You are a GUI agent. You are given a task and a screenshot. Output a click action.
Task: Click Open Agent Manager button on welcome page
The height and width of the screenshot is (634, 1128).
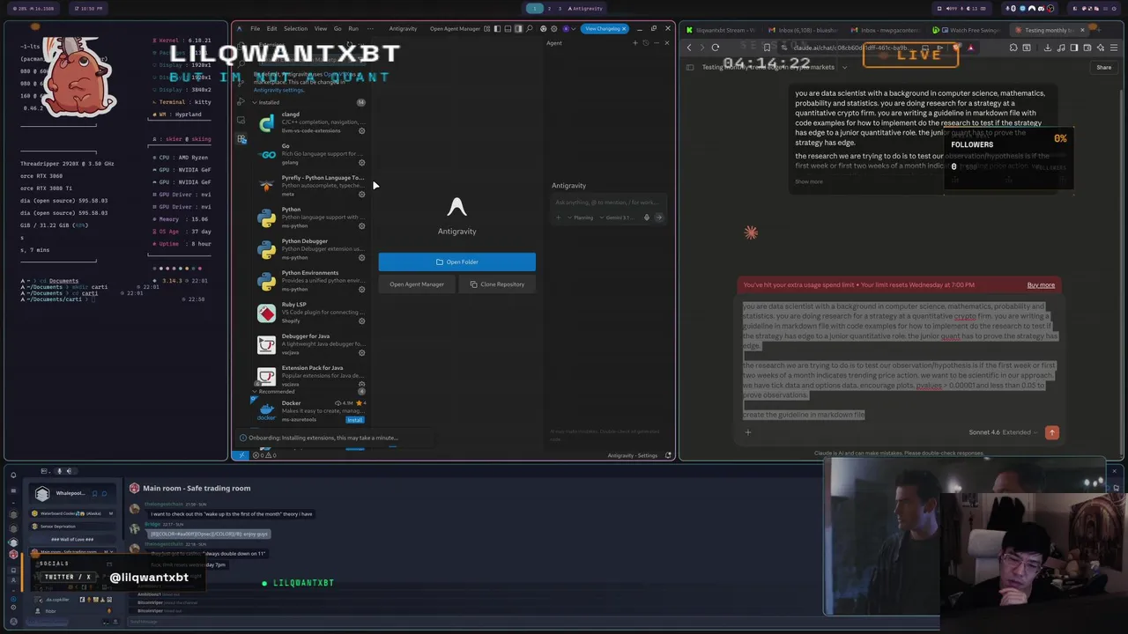(417, 284)
